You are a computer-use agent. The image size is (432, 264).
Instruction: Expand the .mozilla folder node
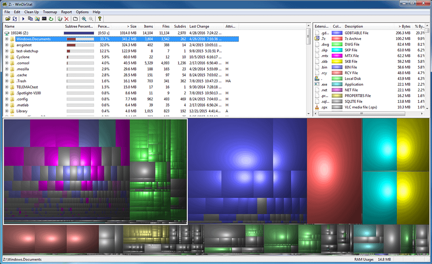click(x=7, y=69)
